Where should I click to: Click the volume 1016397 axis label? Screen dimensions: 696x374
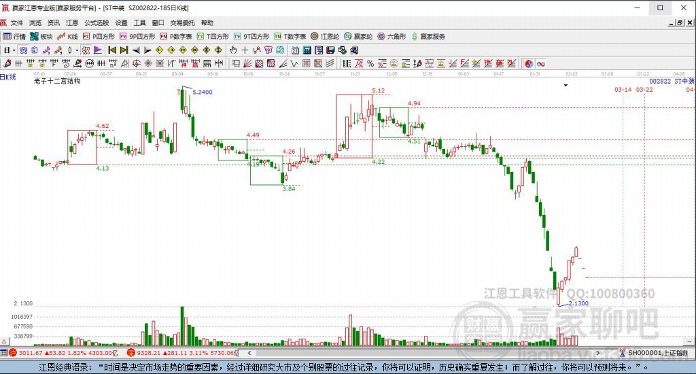(x=22, y=317)
